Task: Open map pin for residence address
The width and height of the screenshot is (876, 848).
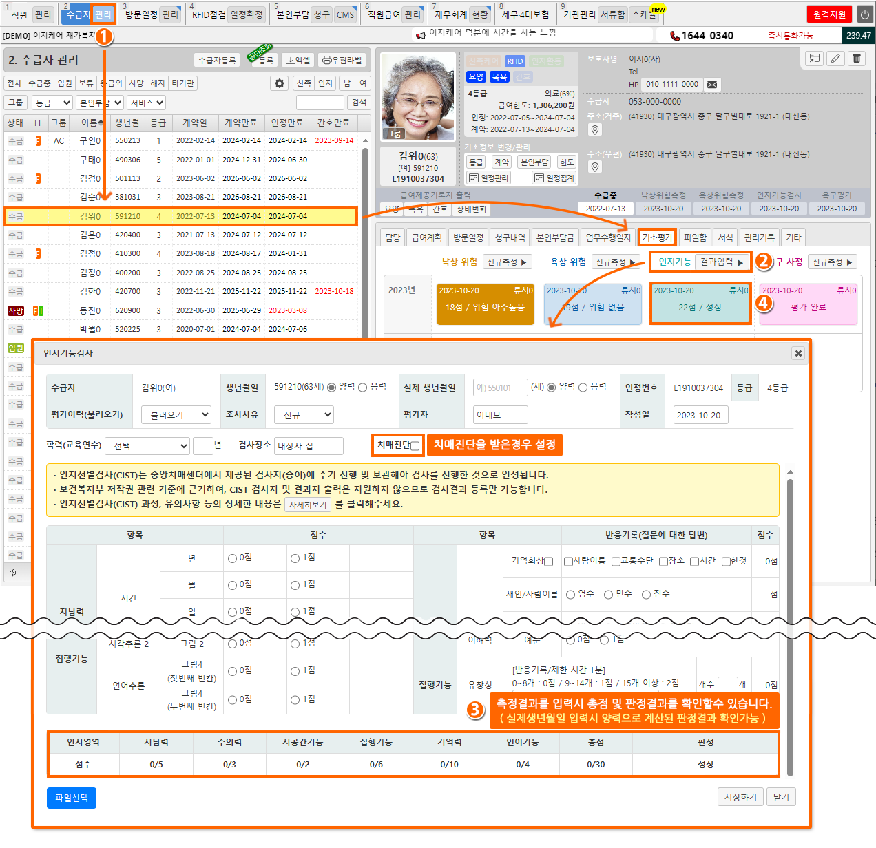Action: [x=595, y=129]
